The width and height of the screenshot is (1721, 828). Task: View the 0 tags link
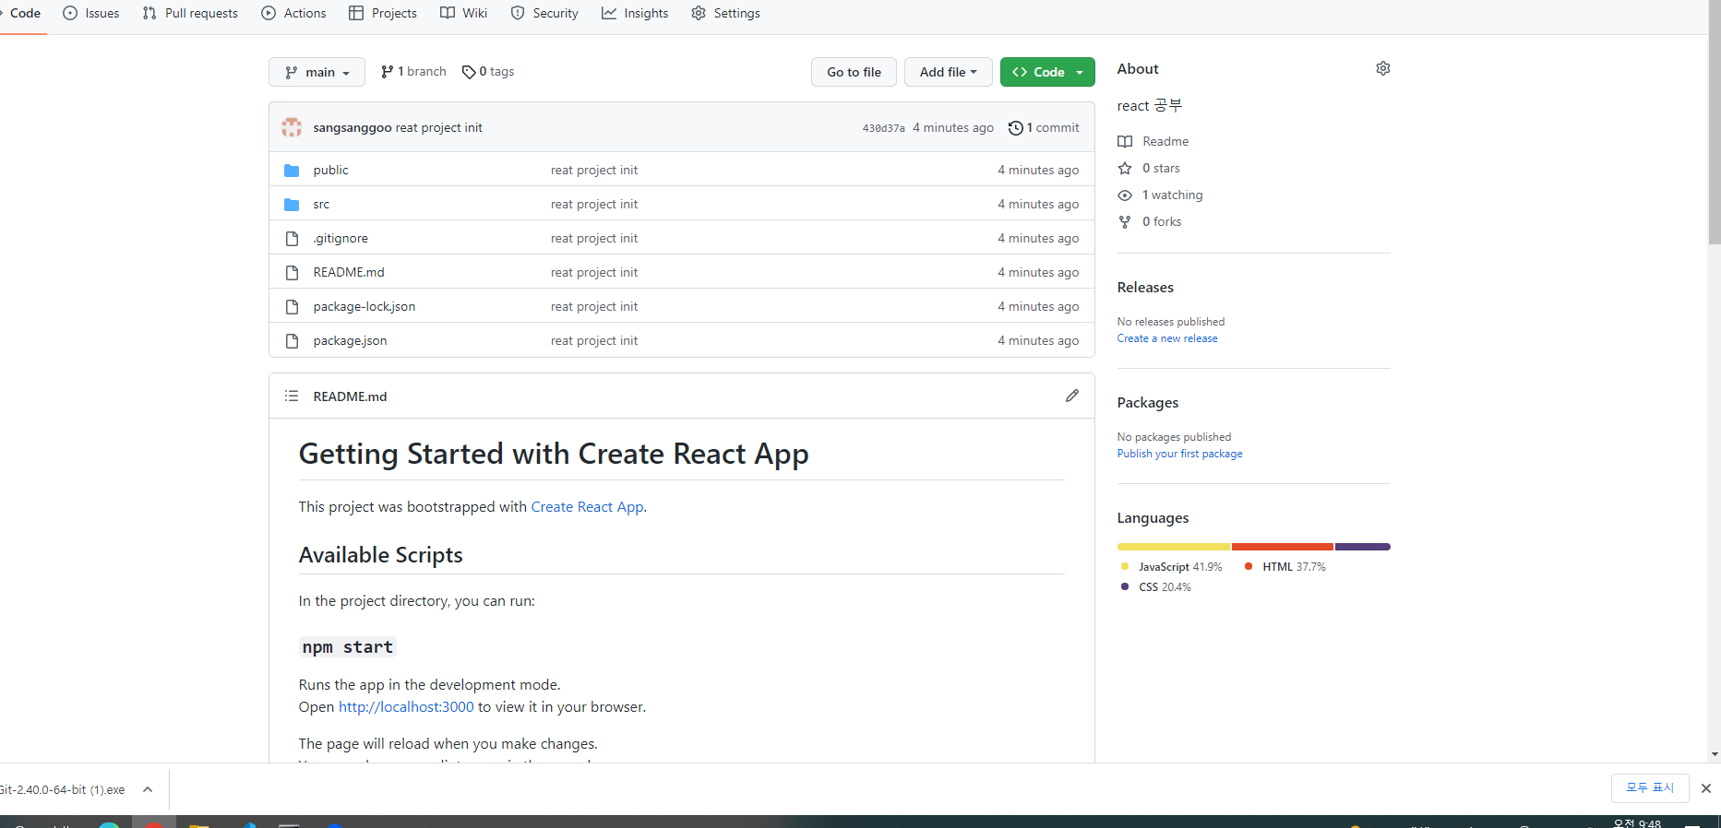click(x=488, y=71)
